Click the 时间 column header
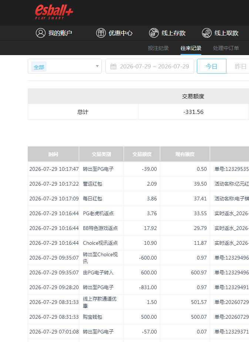Image resolution: width=249 pixels, height=342 pixels. pyautogui.click(x=53, y=154)
